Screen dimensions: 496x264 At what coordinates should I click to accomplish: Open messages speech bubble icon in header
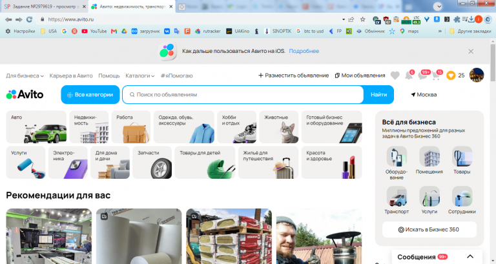point(423,76)
